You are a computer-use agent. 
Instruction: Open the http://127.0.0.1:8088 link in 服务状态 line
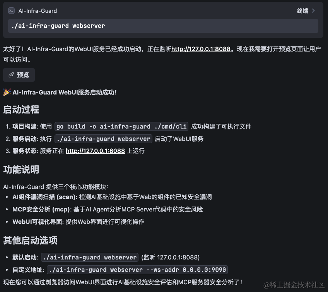(x=95, y=151)
